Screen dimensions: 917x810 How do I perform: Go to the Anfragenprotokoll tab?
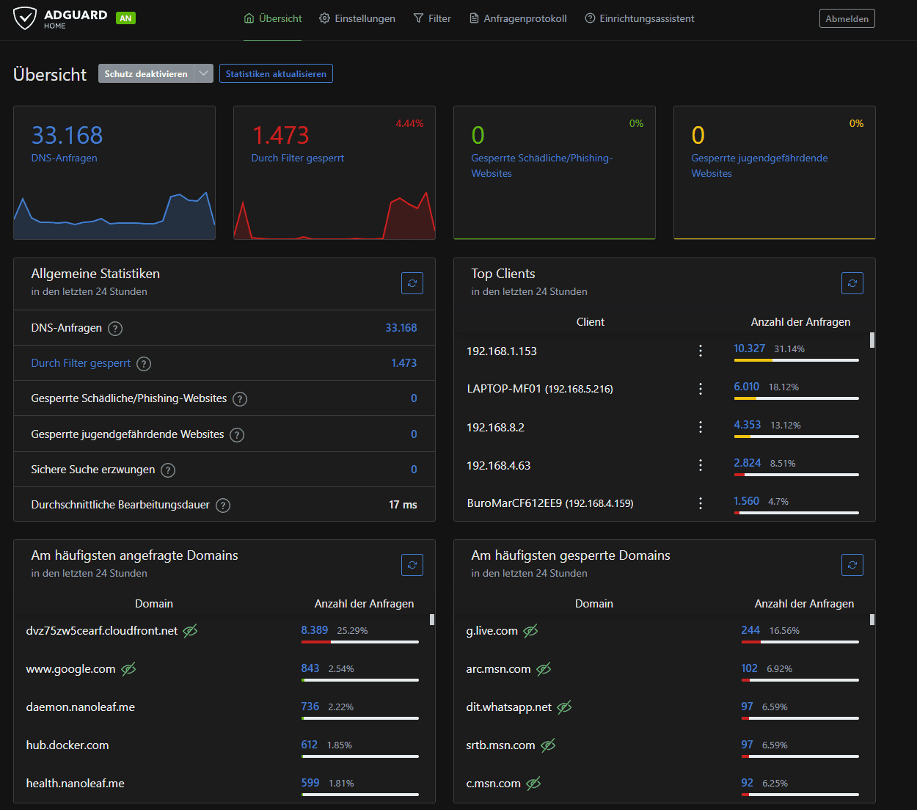[x=518, y=18]
